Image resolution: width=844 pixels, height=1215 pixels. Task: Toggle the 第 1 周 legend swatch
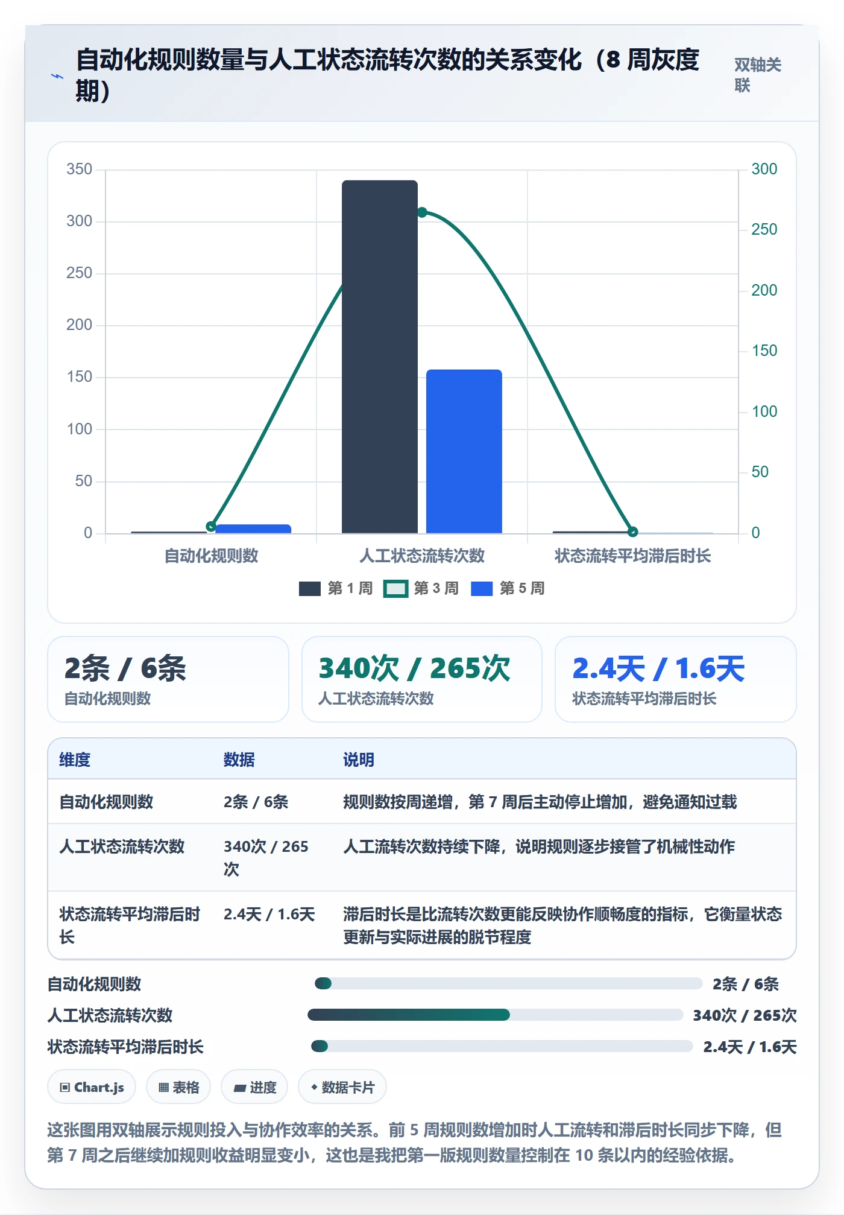[310, 589]
